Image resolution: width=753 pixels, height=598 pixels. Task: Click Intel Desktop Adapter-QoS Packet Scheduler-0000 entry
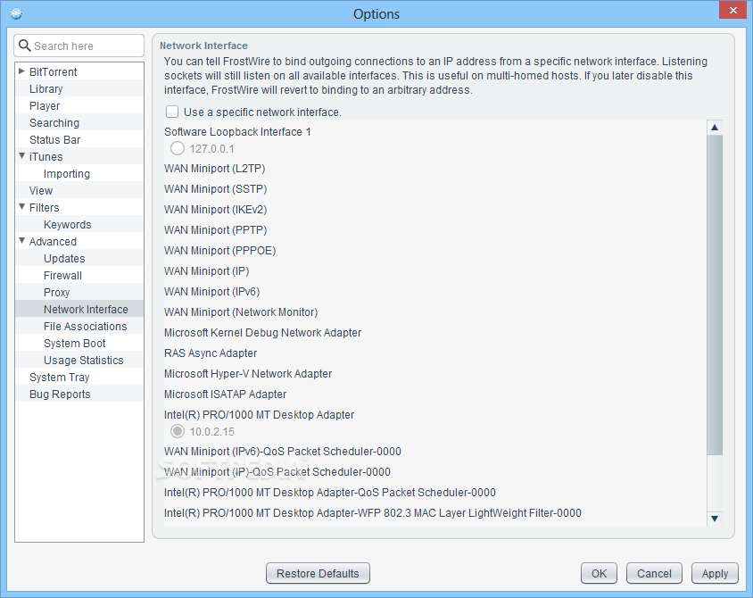(330, 493)
